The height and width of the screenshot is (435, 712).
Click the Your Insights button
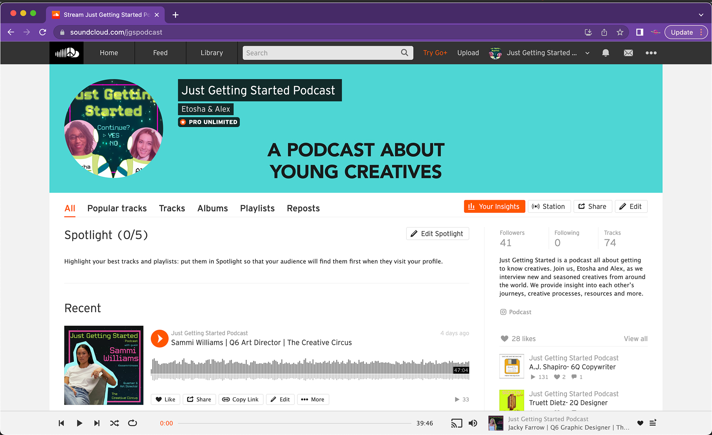click(494, 207)
